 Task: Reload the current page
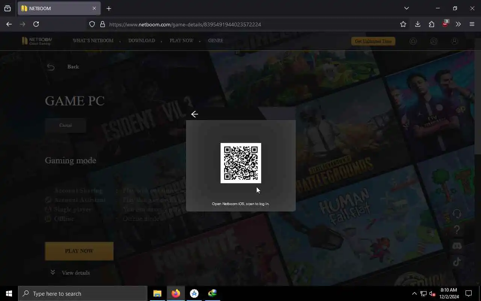click(x=36, y=24)
